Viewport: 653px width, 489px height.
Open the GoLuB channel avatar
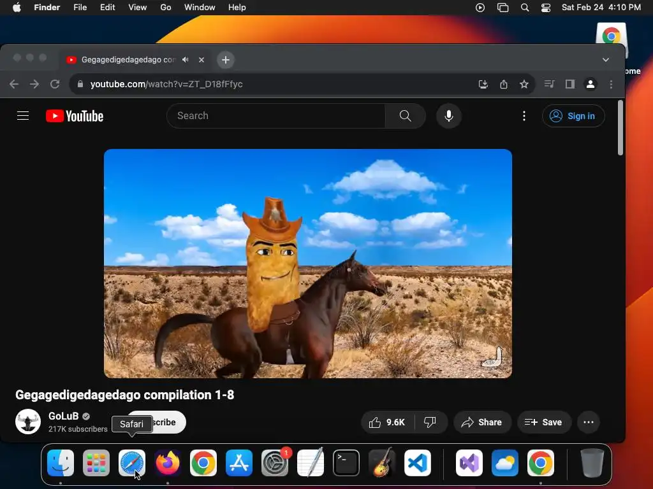28,422
